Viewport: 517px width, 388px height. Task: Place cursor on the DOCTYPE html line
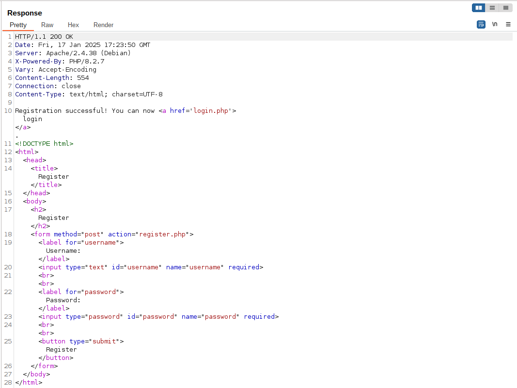[44, 144]
